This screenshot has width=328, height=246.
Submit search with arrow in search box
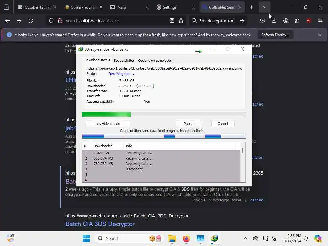[x=242, y=21]
